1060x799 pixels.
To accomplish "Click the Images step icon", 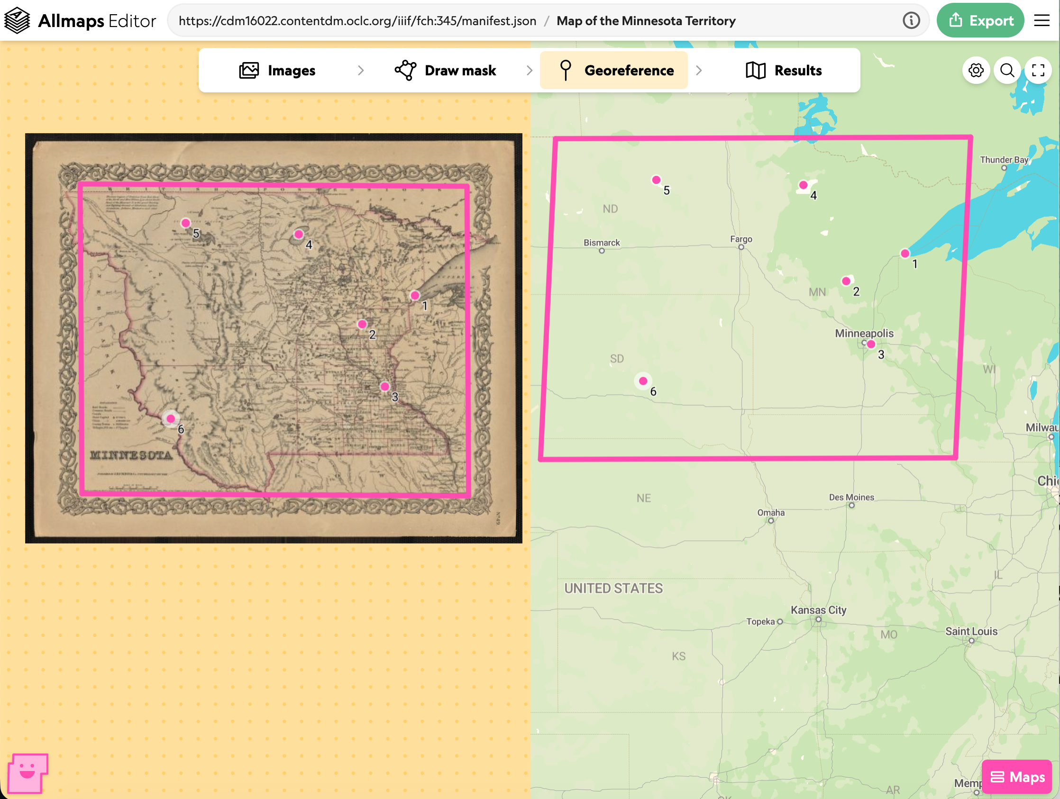I will tap(249, 71).
